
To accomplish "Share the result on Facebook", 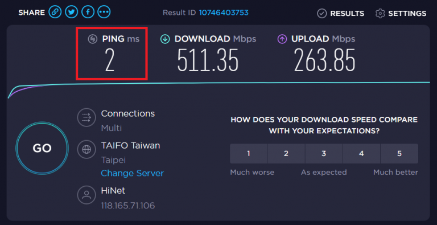I will 88,13.
